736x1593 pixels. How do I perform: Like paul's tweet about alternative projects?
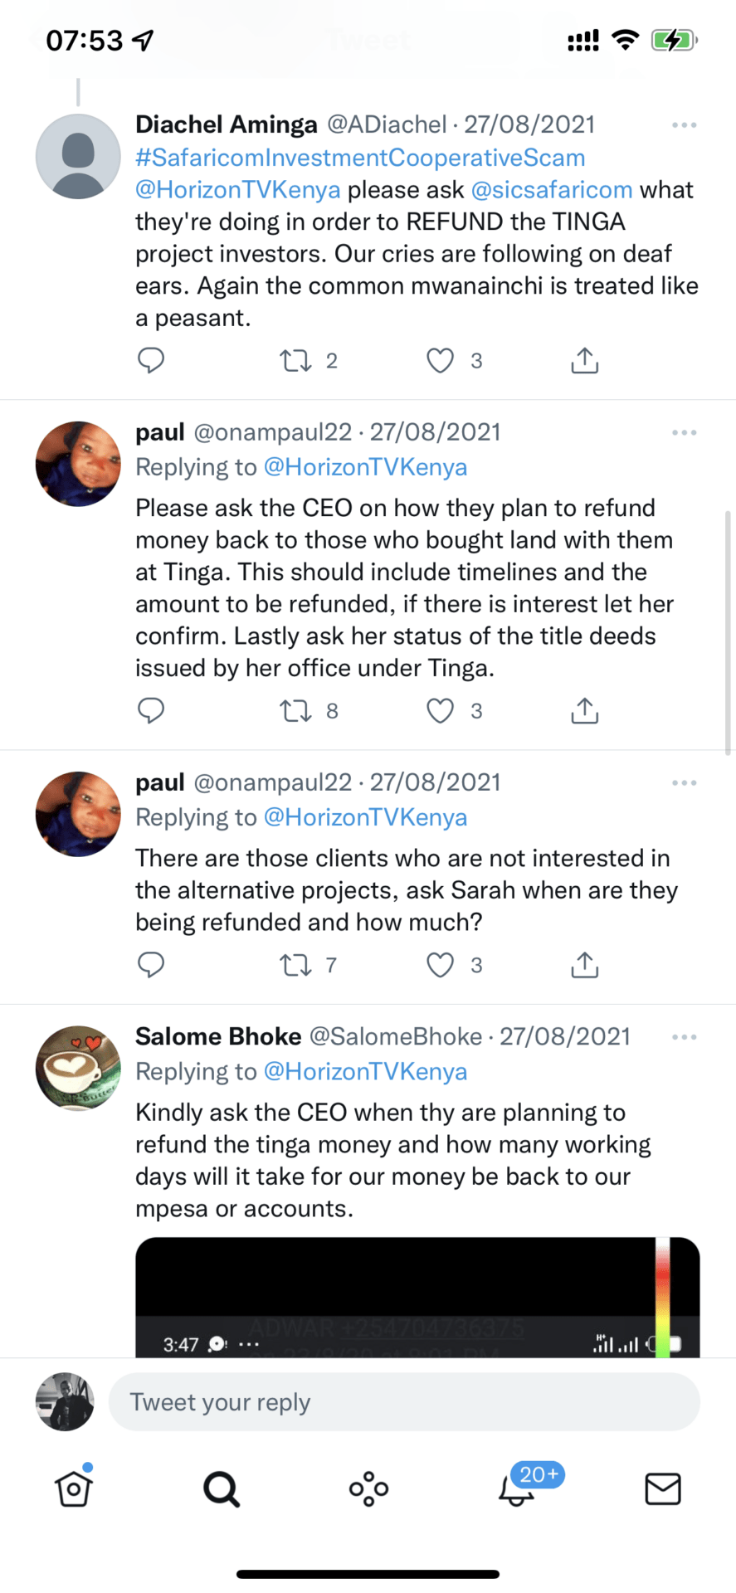[440, 964]
